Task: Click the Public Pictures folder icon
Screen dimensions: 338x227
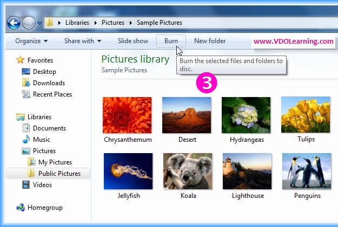Action: [x=31, y=173]
